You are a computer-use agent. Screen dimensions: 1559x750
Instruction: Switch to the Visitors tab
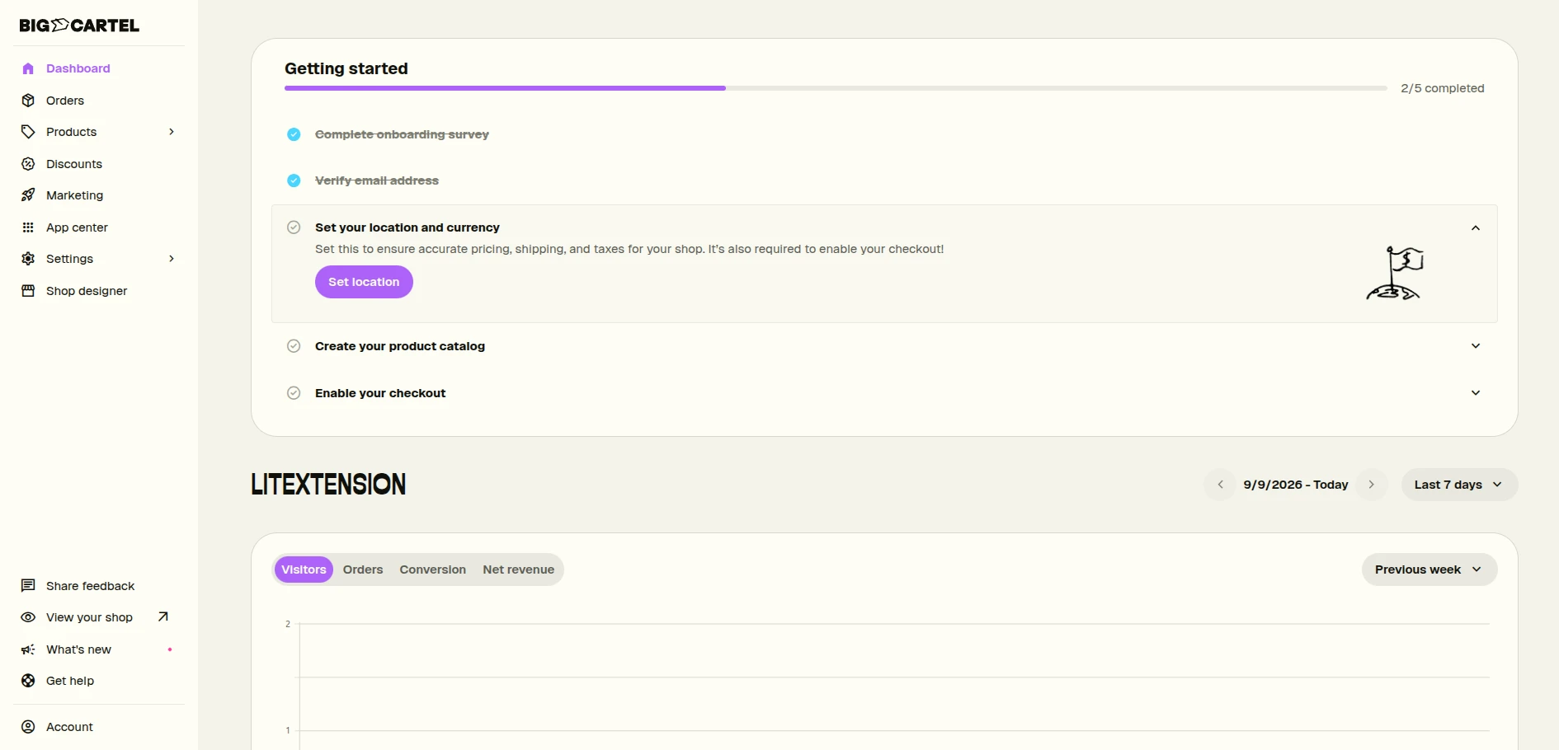point(304,570)
